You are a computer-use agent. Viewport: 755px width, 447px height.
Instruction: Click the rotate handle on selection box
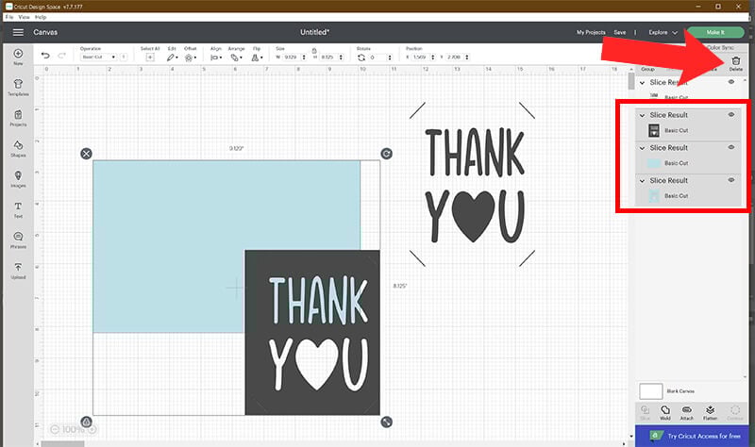pyautogui.click(x=386, y=154)
